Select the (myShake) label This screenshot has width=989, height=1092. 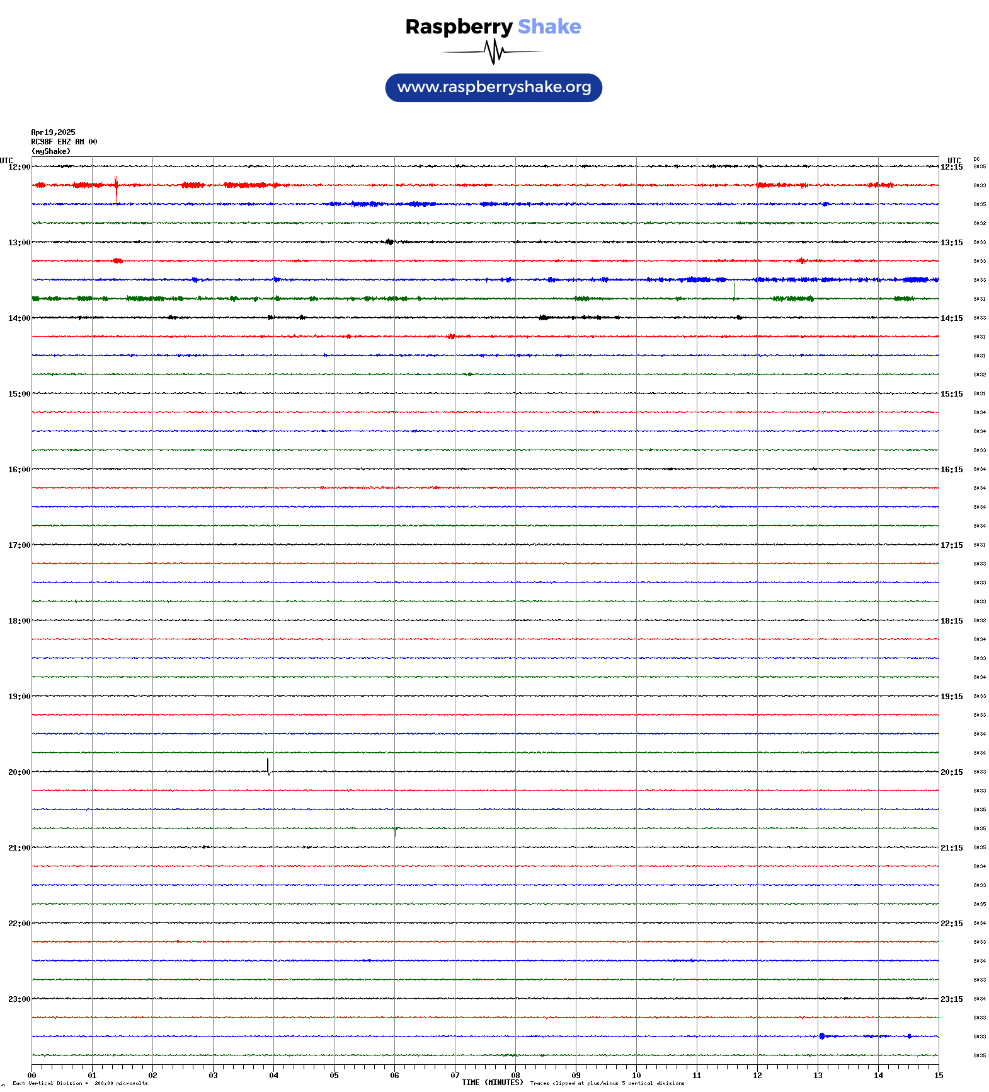51,151
